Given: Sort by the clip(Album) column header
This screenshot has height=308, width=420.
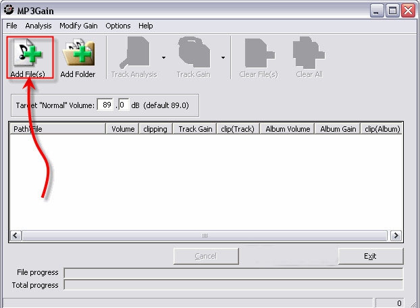Looking at the screenshot, I should 382,129.
